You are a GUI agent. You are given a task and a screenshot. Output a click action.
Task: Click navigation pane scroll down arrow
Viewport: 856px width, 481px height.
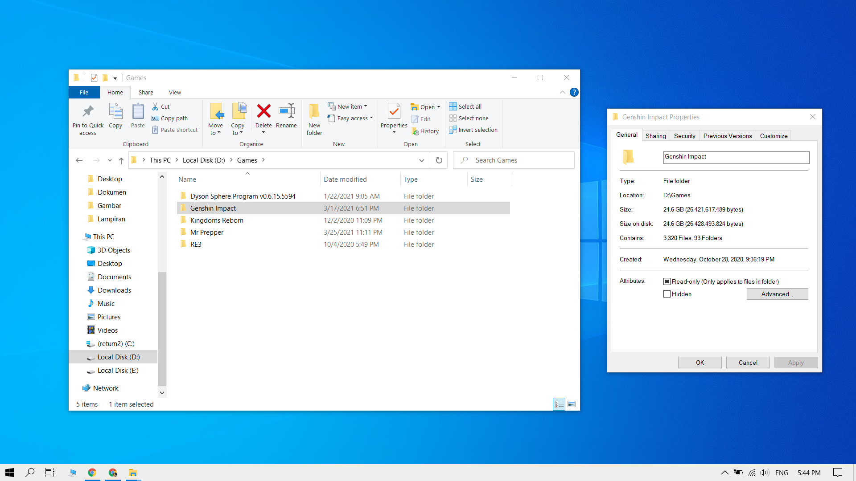coord(162,393)
